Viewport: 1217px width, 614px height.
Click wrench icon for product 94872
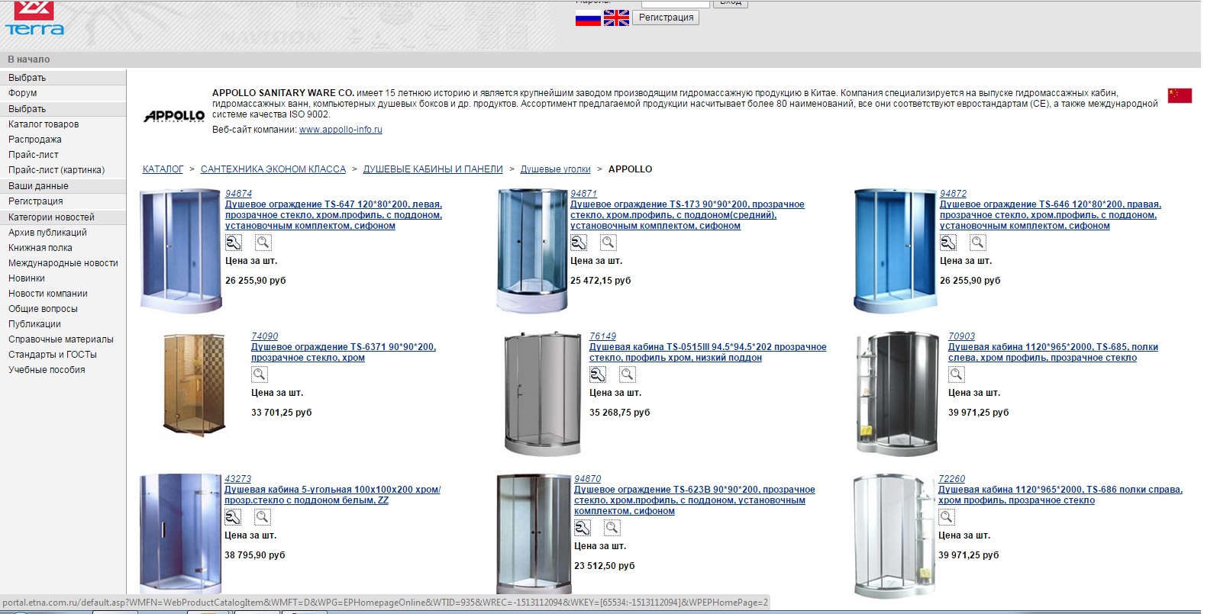(x=948, y=243)
